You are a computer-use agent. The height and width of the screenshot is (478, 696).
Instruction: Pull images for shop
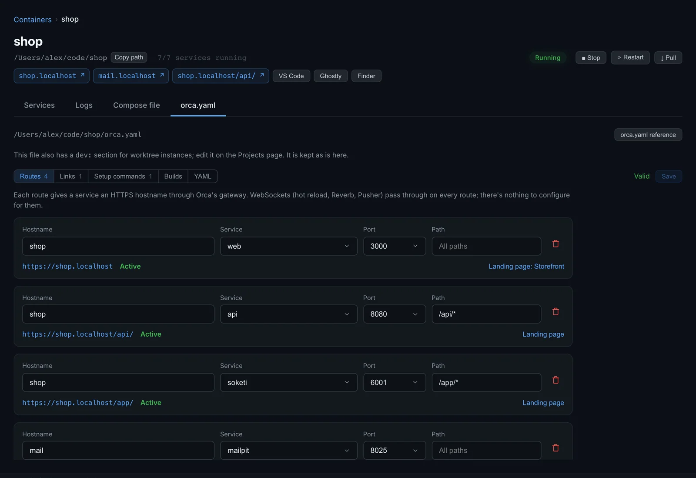click(668, 57)
